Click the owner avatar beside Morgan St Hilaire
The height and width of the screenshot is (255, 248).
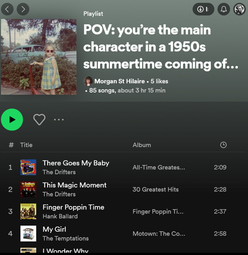[88, 81]
